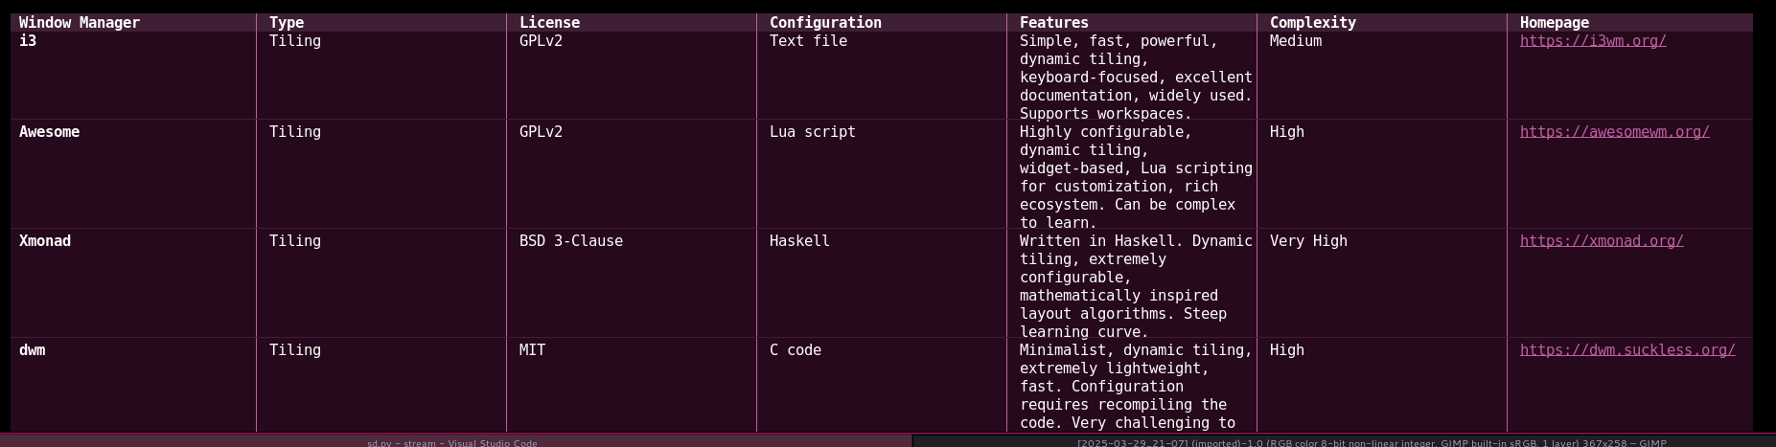Click the Configuration column header

[x=825, y=23]
